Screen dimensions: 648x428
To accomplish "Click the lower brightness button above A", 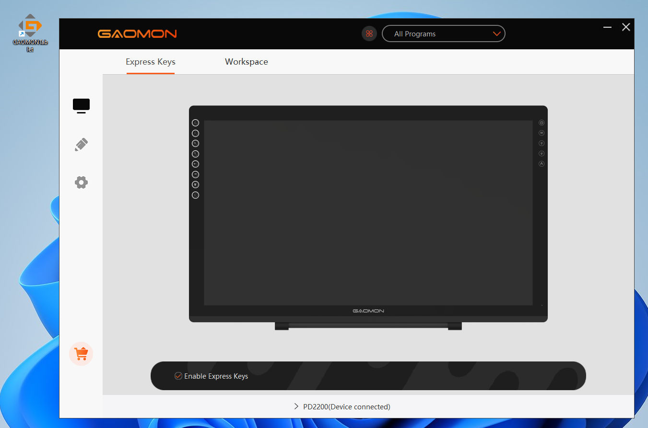I will (542, 154).
